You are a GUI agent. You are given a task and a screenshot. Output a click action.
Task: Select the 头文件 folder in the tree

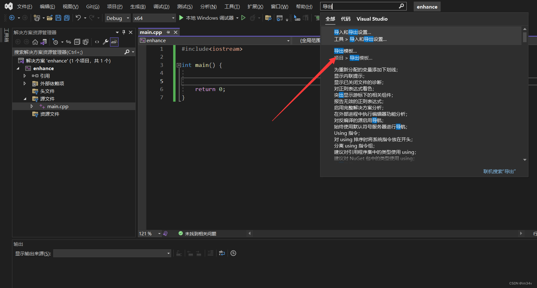(x=48, y=91)
